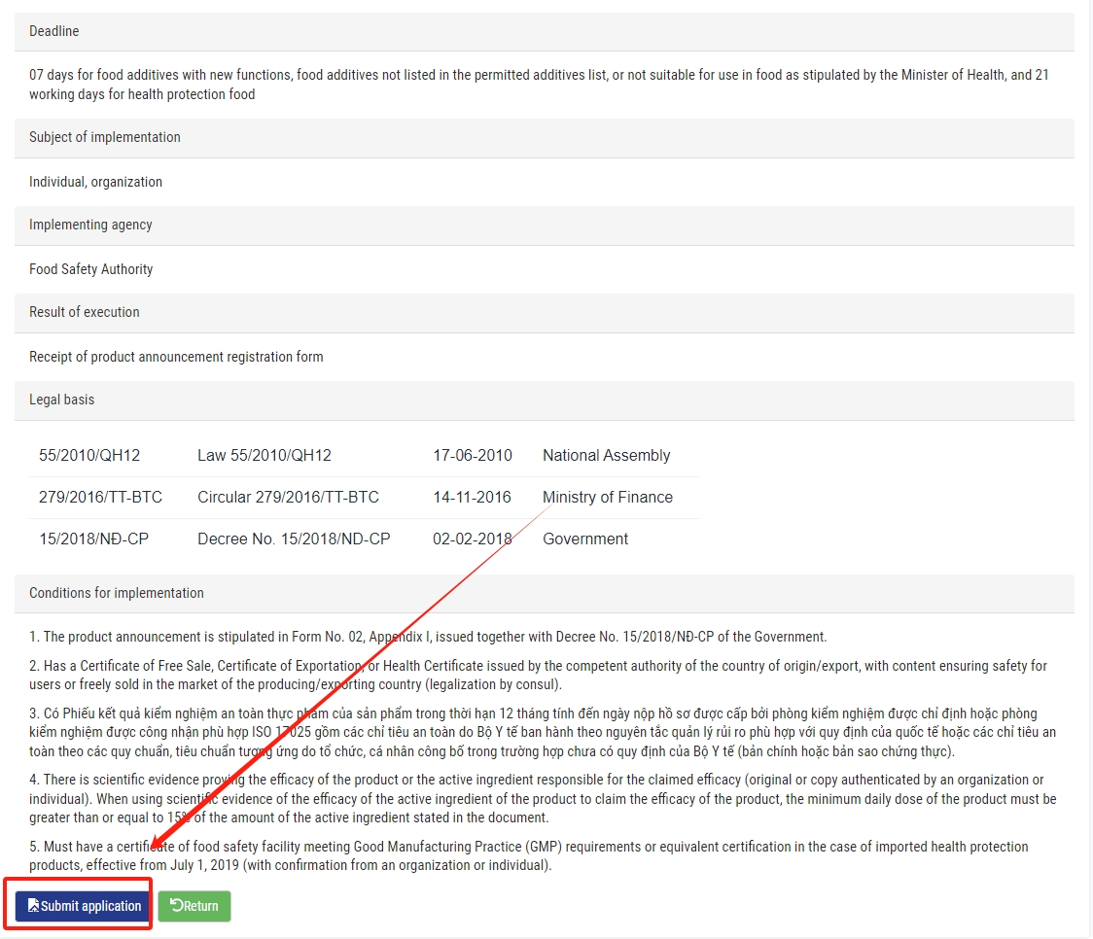1093x939 pixels.
Task: Click the Food Safety Authority text
Action: (90, 269)
